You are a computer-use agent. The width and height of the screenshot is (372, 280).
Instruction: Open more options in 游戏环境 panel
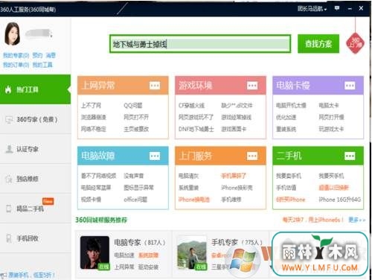(x=252, y=86)
